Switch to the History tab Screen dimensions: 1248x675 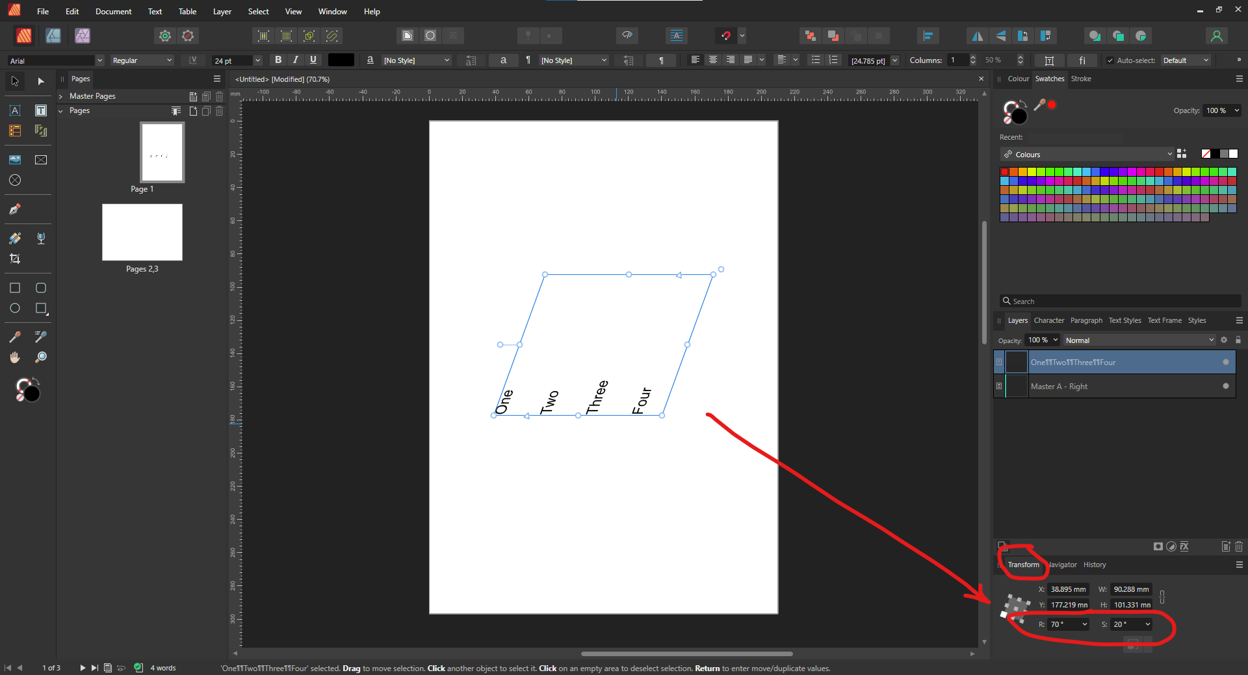1095,565
